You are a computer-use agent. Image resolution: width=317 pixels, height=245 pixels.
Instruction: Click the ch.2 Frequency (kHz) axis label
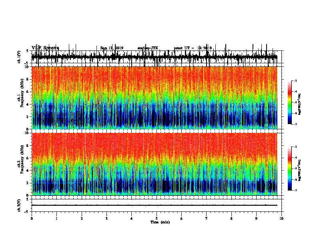[21, 159]
